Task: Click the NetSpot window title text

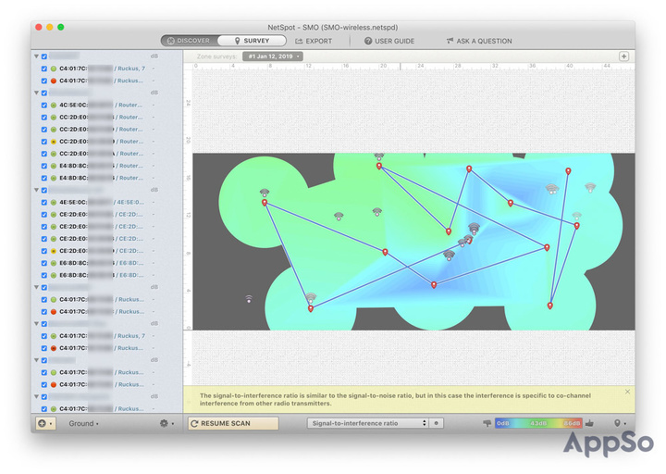Action: click(333, 27)
